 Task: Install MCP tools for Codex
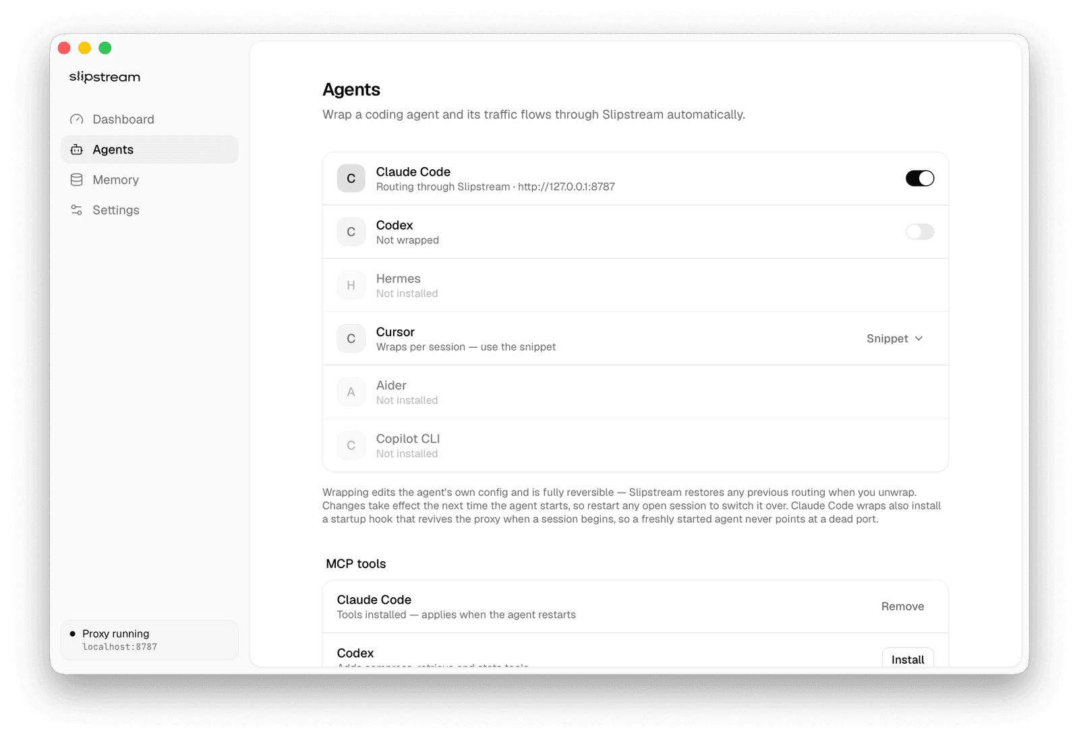point(908,658)
